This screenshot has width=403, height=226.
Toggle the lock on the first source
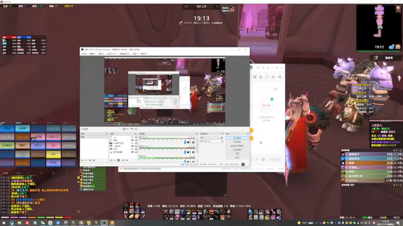coord(136,137)
